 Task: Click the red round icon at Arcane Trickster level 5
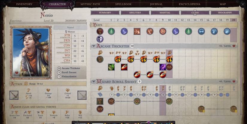[x=137, y=74]
